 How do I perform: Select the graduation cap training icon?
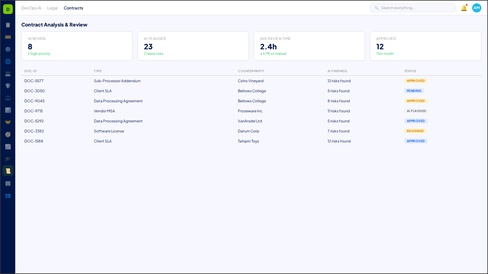[8, 159]
